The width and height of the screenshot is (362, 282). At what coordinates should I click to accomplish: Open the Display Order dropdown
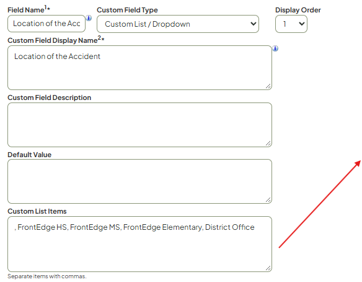pyautogui.click(x=291, y=24)
